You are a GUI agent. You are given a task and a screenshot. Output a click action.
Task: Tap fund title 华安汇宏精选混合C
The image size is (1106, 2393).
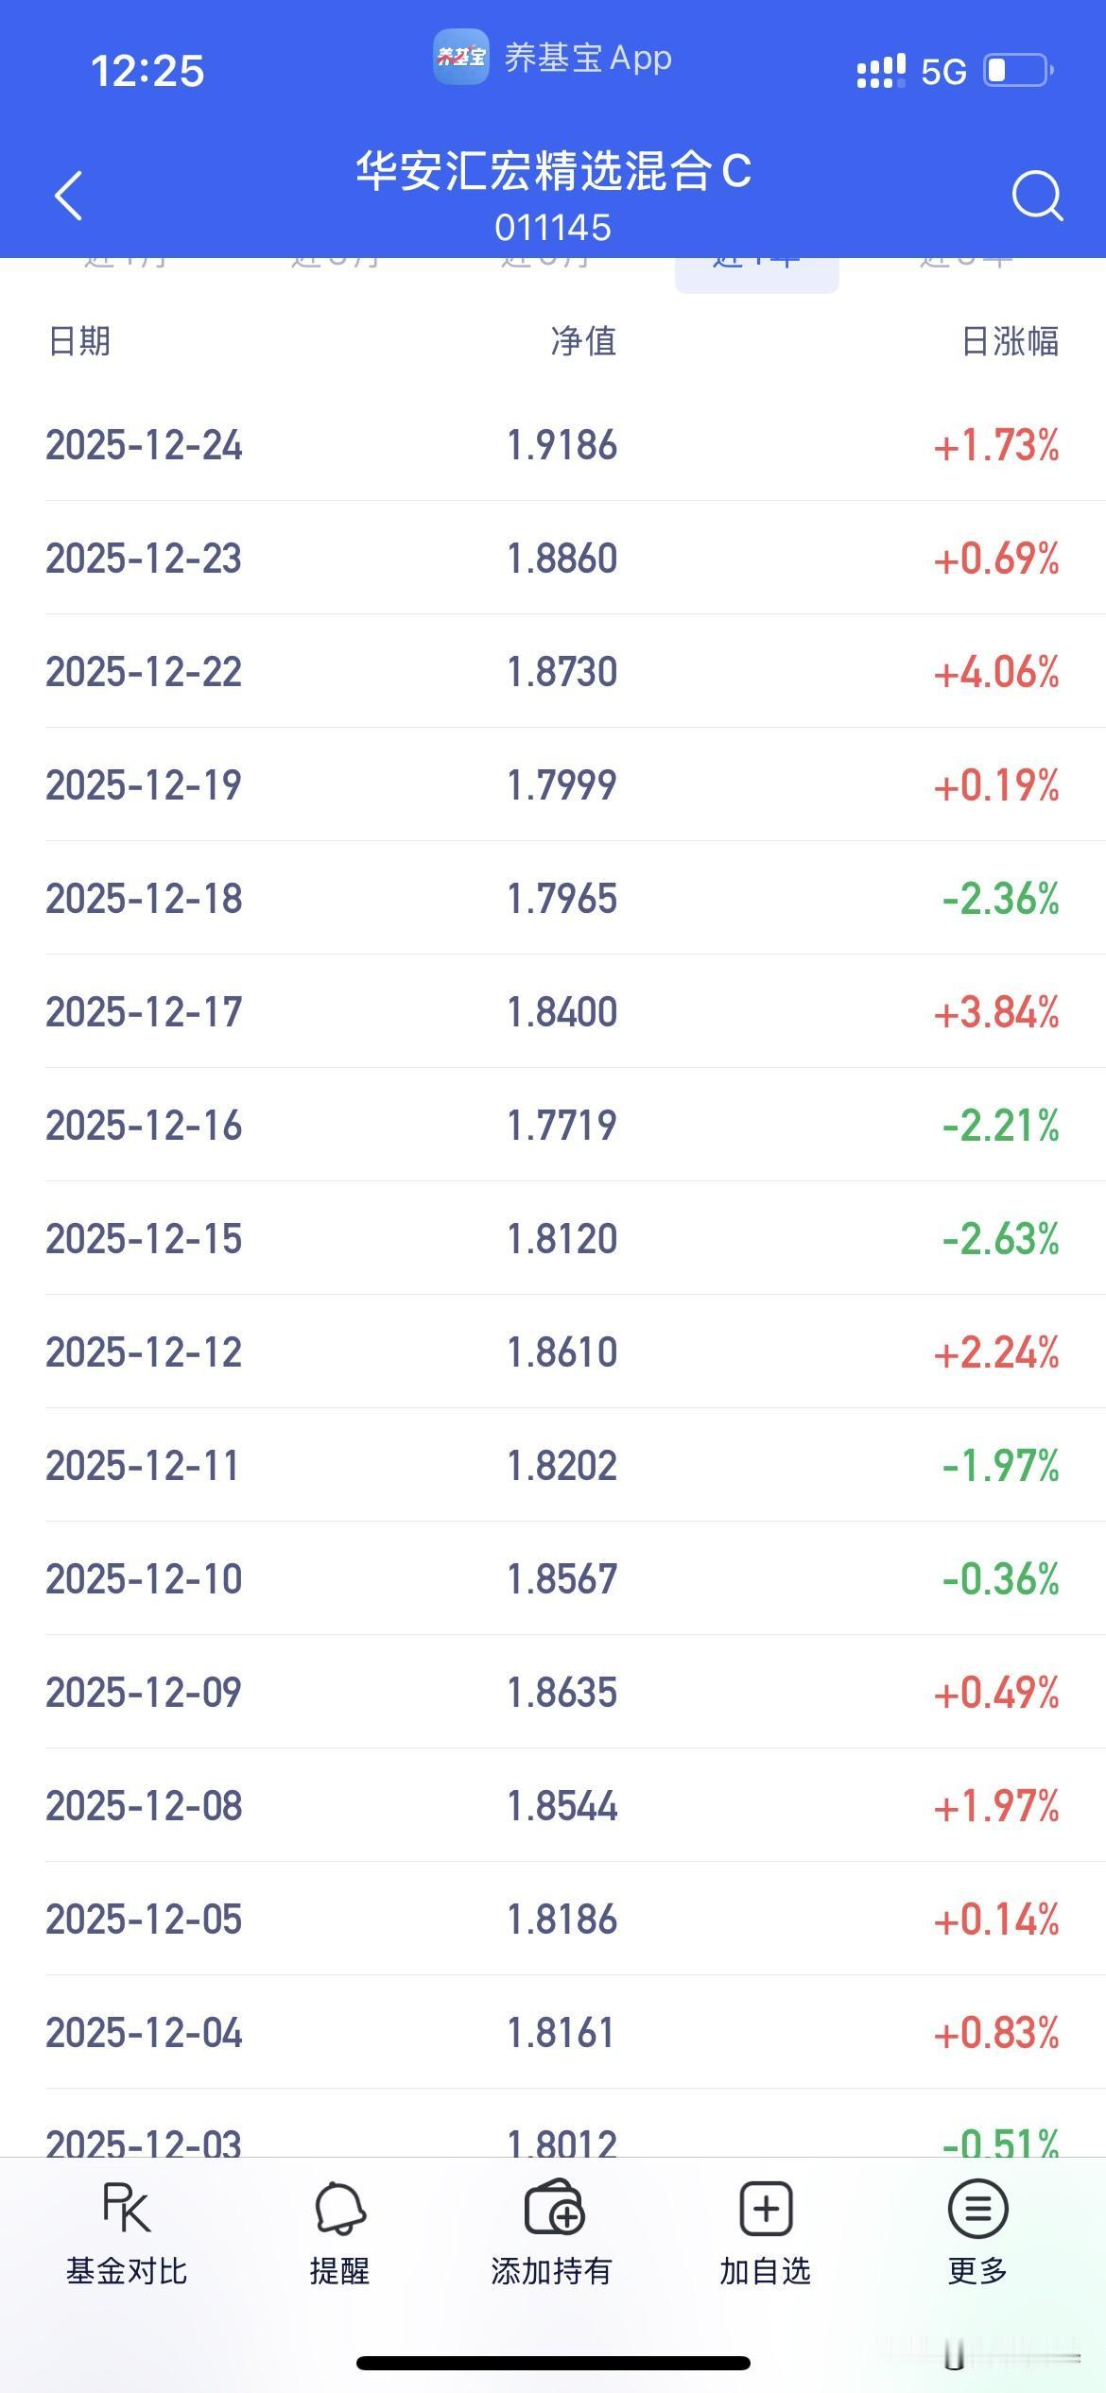click(553, 171)
